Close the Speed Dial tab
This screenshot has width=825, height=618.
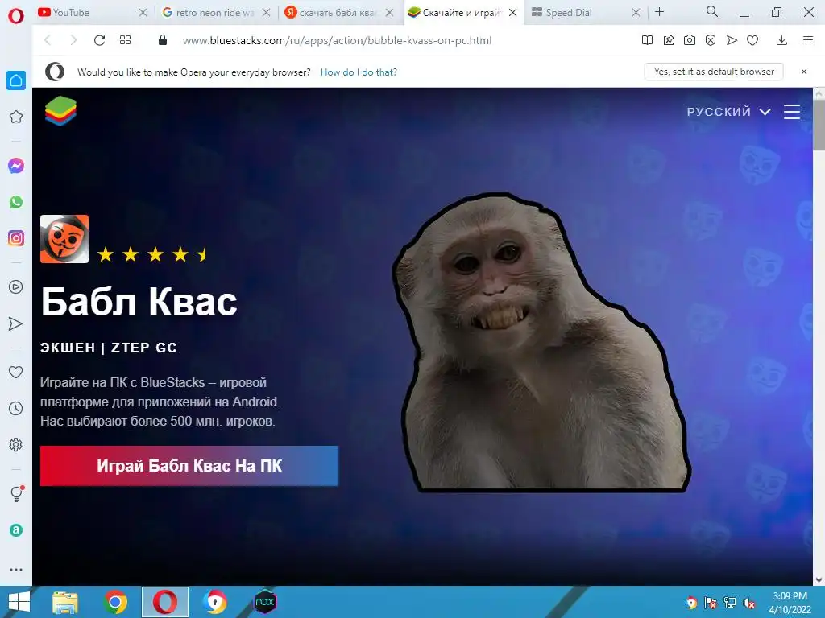tap(636, 13)
